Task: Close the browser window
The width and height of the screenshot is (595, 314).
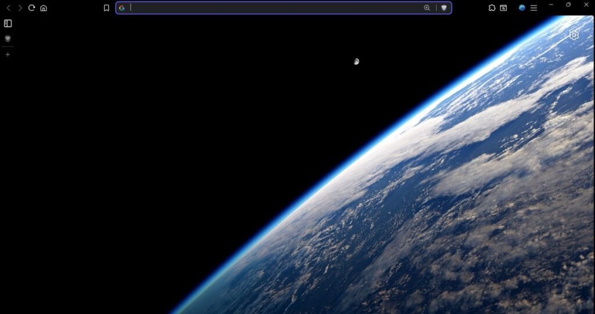Action: pos(586,5)
